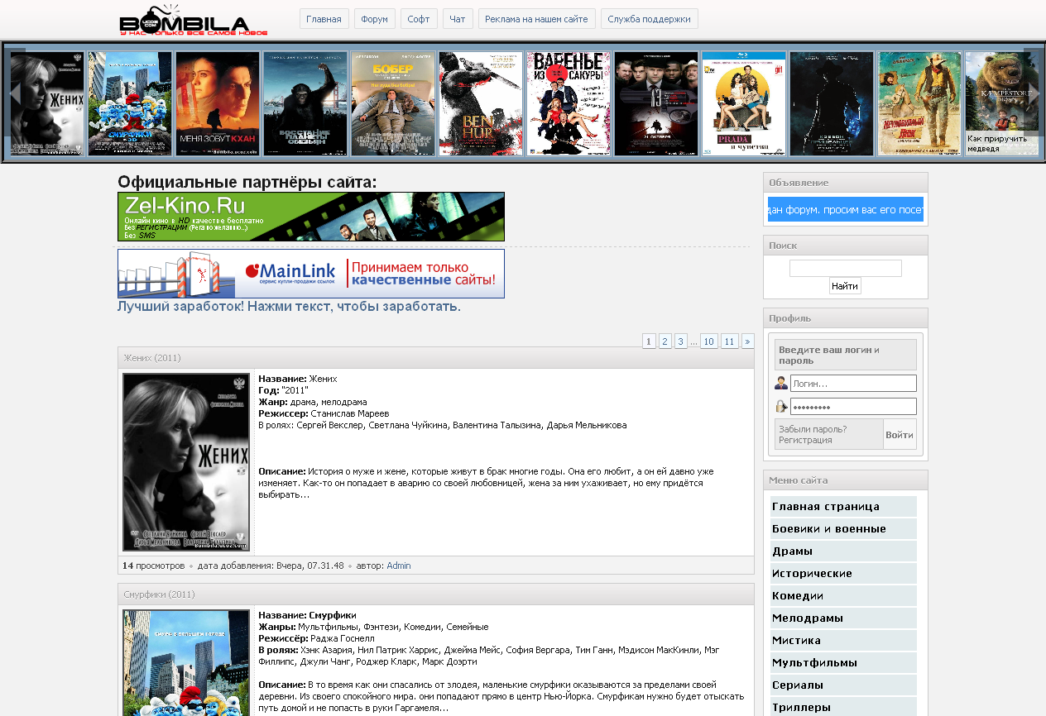Open Триллеры category in site menu
Viewport: 1046px width, 716px height.
point(843,707)
